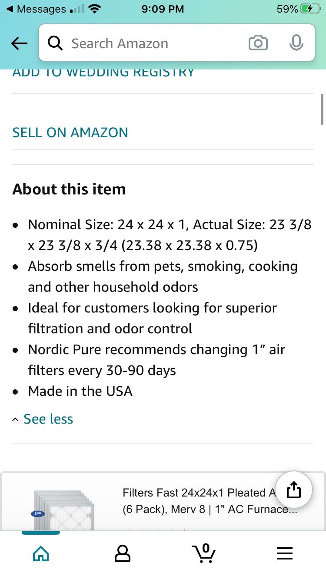Viewport: 326px width, 579px height.
Task: Tap Sell on Amazon link
Action: pos(70,132)
